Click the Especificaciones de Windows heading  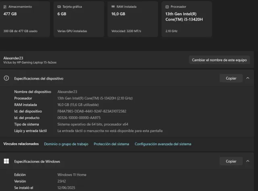(37, 162)
